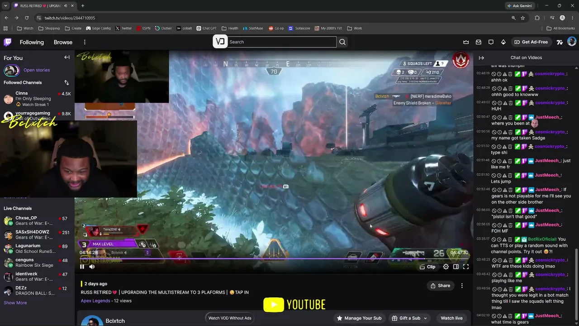The height and width of the screenshot is (326, 579).
Task: Open the Chat GPT bookmark
Action: point(206,28)
